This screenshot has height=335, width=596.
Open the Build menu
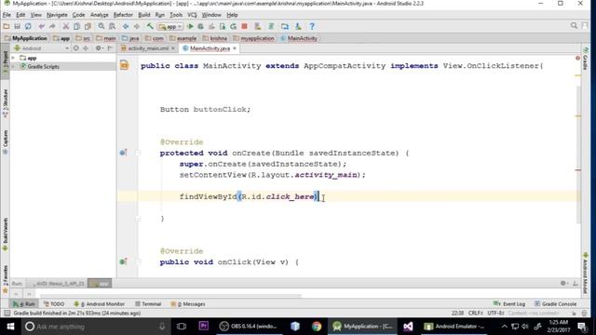(144, 15)
